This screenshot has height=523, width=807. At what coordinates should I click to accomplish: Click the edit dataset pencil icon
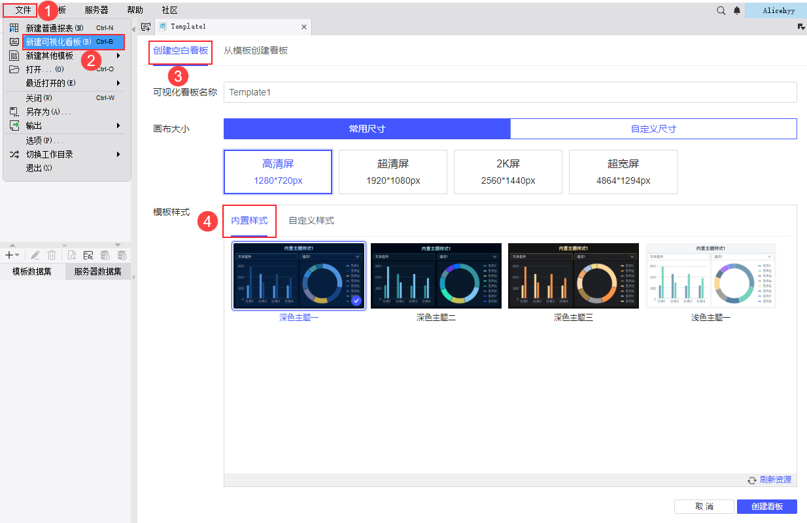[35, 255]
